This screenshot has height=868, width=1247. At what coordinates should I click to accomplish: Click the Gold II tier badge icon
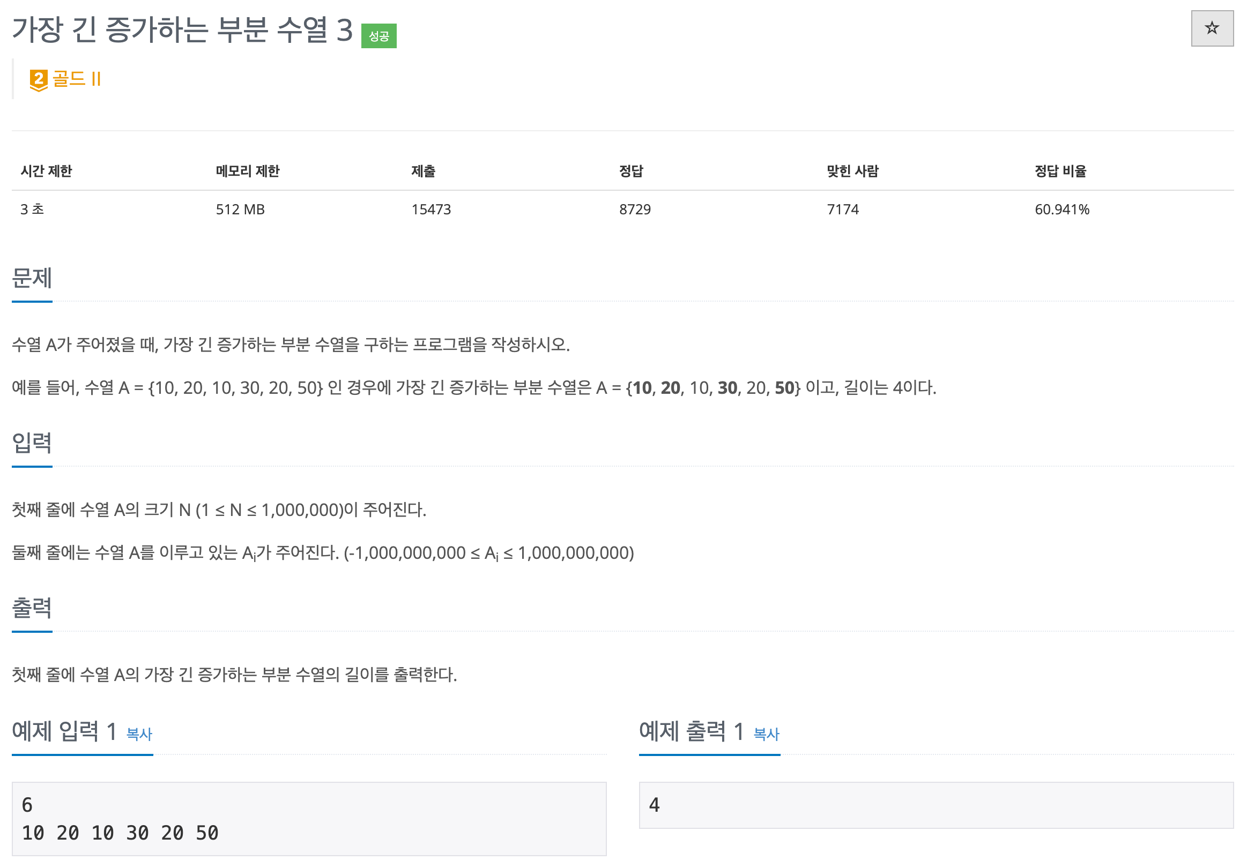39,80
